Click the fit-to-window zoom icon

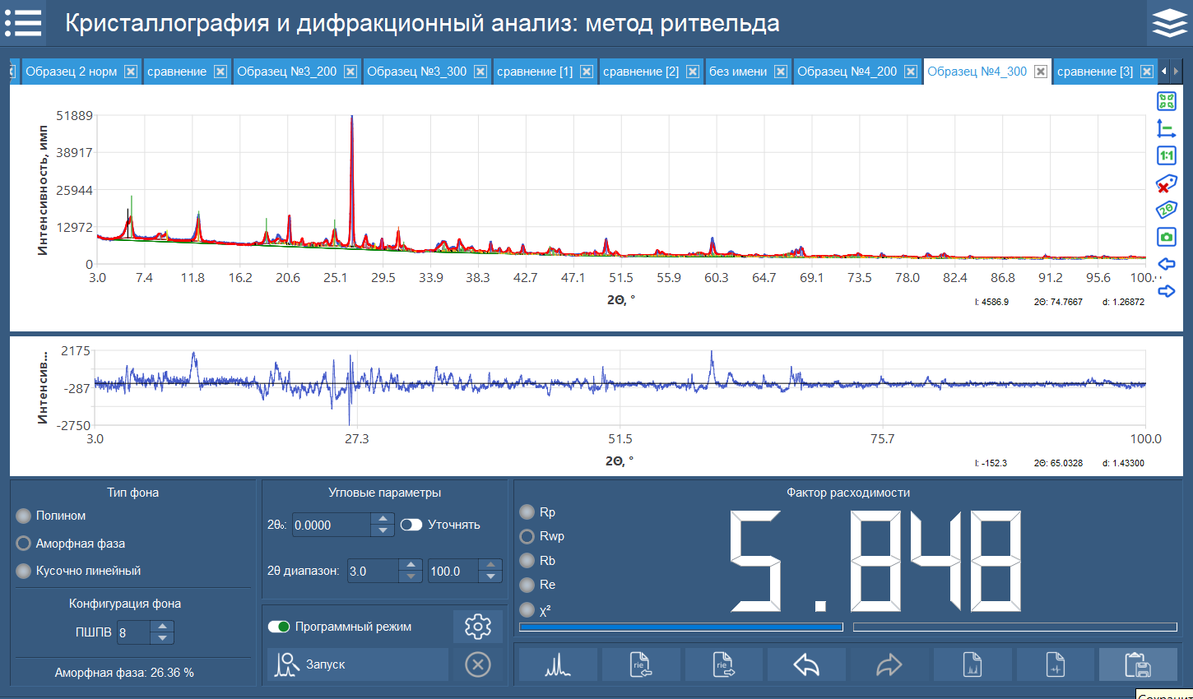click(1166, 101)
